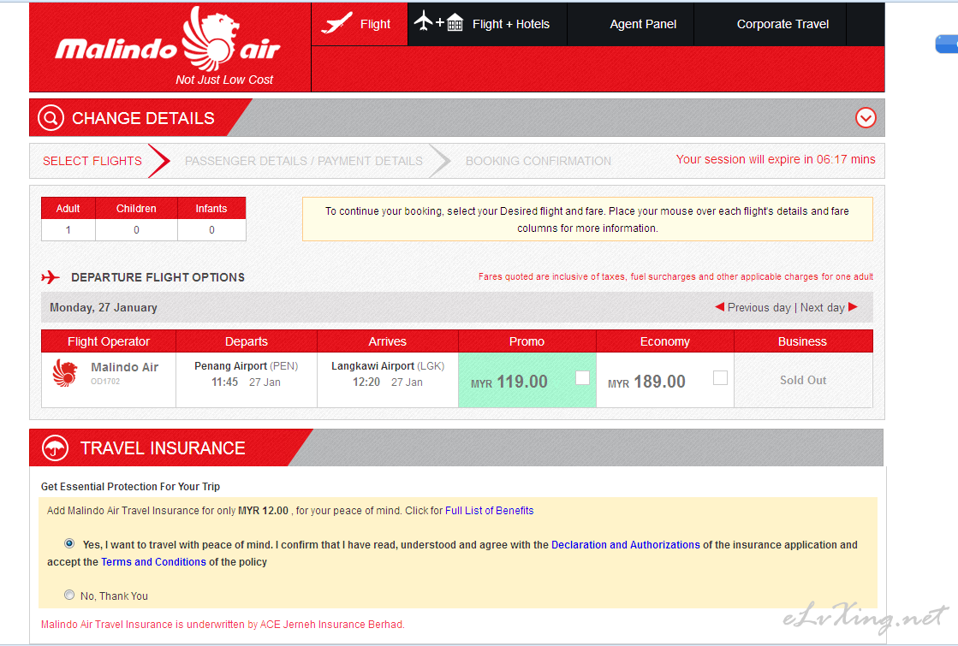The height and width of the screenshot is (646, 958).
Task: Click the Monday, 27 January date label
Action: tap(104, 308)
